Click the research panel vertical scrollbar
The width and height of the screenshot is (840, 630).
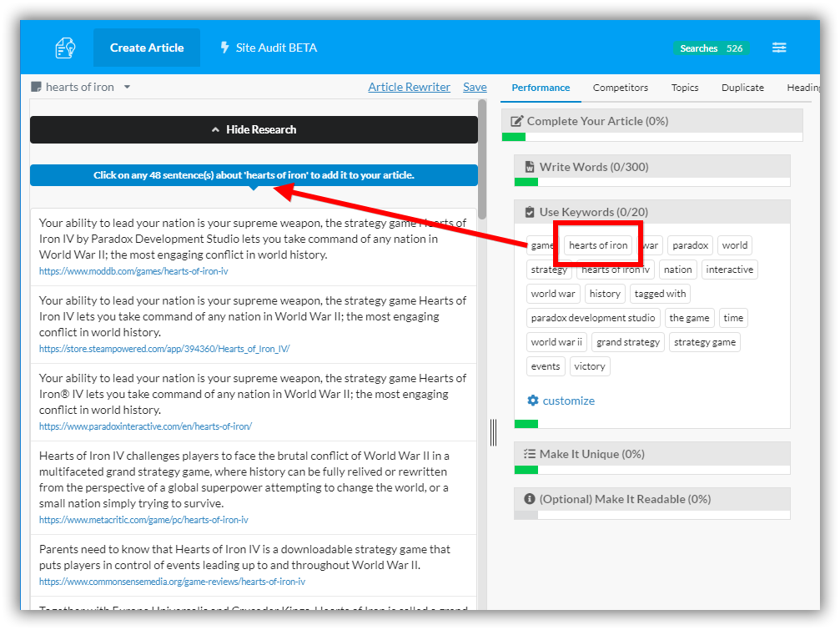point(482,159)
